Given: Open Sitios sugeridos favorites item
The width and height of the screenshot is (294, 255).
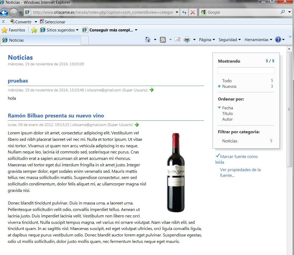Looking at the screenshot, I should pyautogui.click(x=59, y=30).
